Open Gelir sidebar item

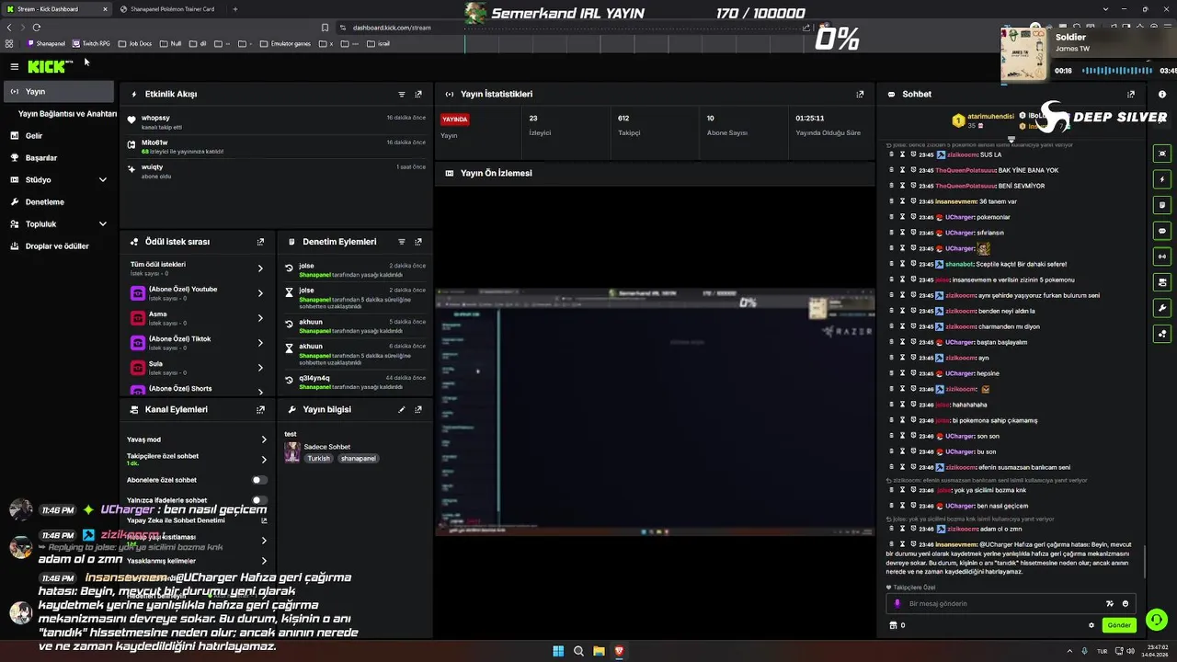pos(59,136)
